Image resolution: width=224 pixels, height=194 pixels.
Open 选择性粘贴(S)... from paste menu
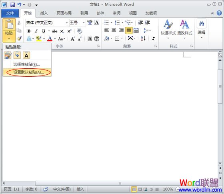[x=26, y=64]
